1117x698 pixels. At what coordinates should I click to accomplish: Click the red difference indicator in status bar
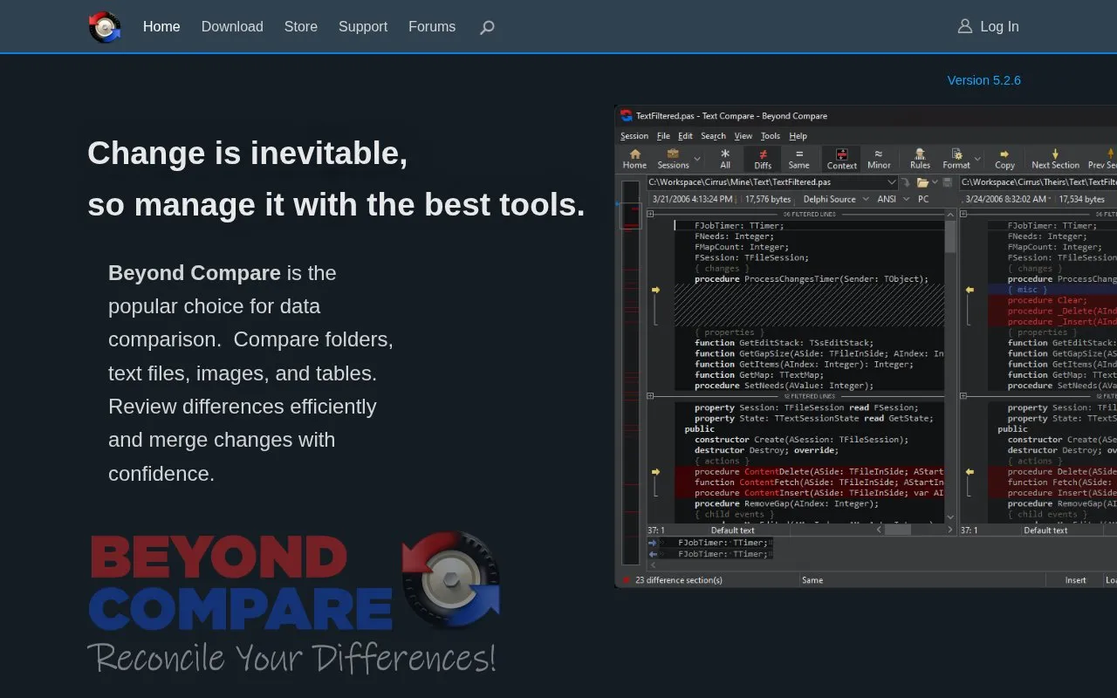click(x=626, y=580)
